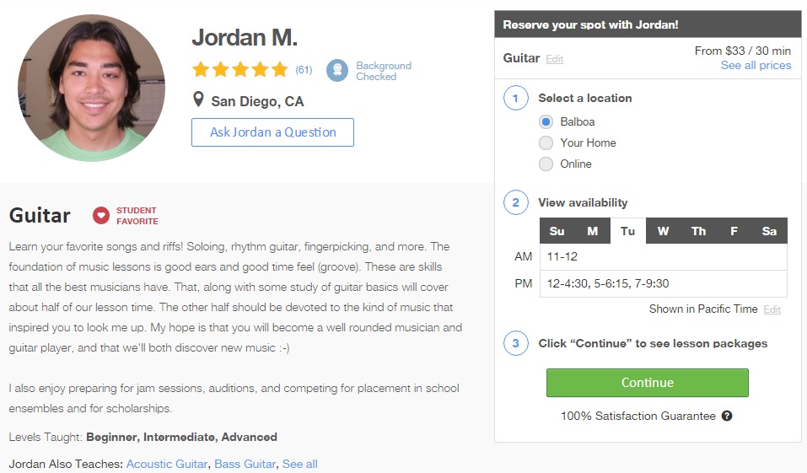Screen dimensions: 807x473
Task: Click the Ask Jordan a Question button
Action: click(272, 132)
